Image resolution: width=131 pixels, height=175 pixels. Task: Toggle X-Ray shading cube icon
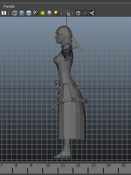[x=78, y=13]
